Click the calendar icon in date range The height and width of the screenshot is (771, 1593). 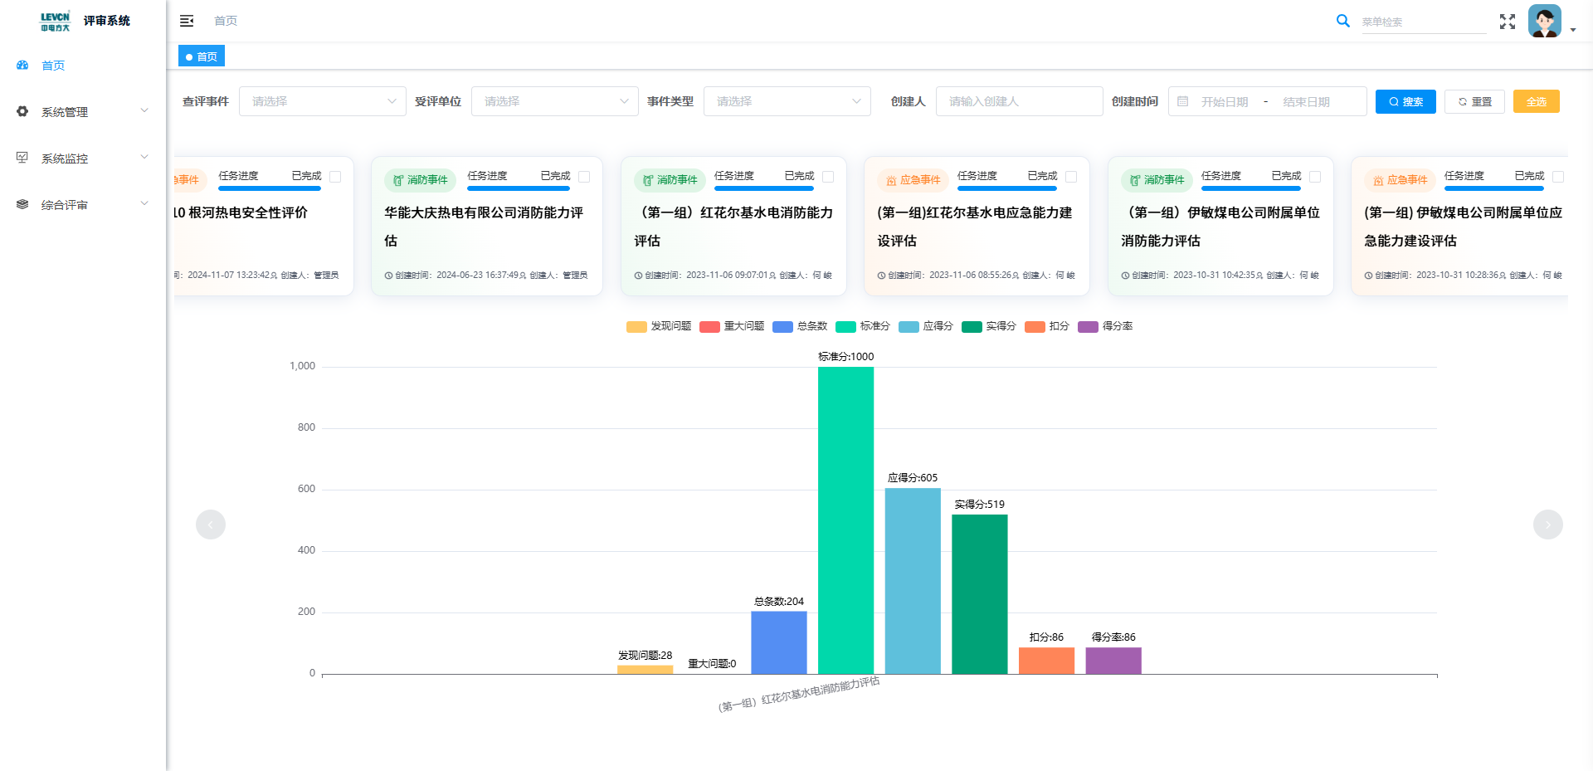[x=1183, y=101]
